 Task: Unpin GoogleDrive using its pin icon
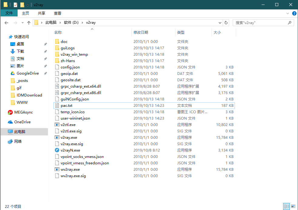pyautogui.click(x=46, y=73)
